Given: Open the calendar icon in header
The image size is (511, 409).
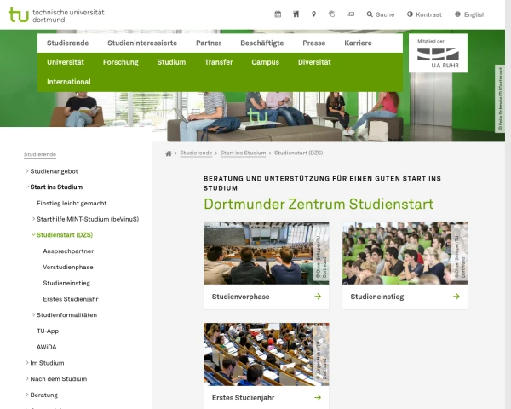Looking at the screenshot, I should click(x=278, y=14).
